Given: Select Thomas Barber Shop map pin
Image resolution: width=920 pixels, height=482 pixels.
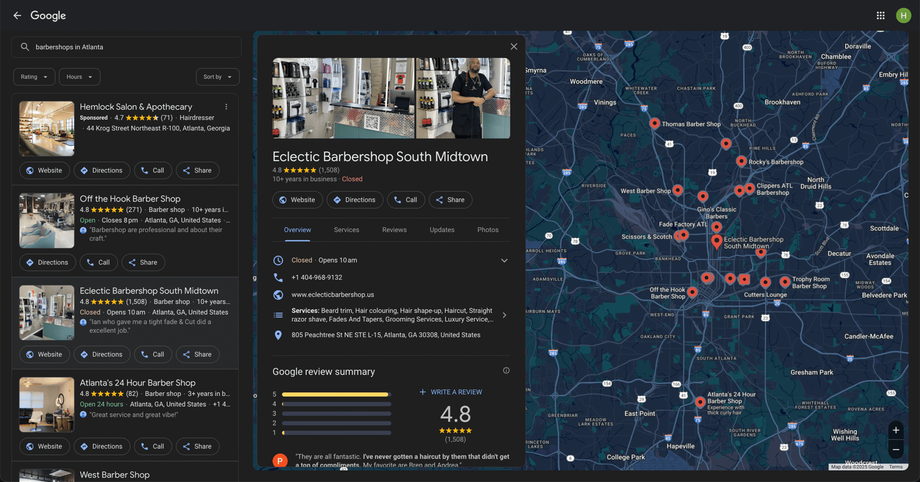Looking at the screenshot, I should (x=654, y=123).
